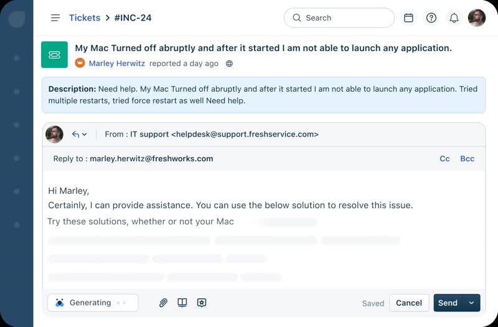Click the reply arrow icon

click(x=75, y=135)
